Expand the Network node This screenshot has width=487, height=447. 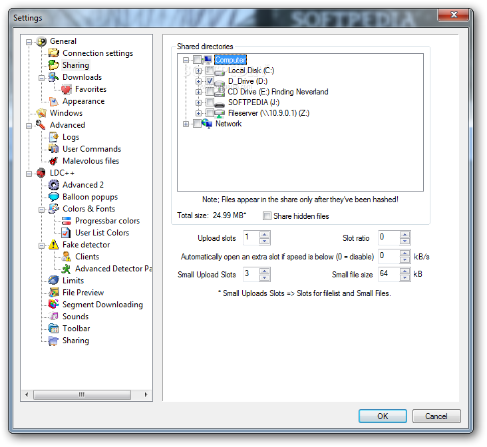click(x=186, y=124)
